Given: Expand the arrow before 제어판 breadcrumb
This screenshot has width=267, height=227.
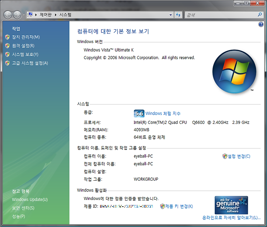Looking at the screenshot, I should 36,15.
